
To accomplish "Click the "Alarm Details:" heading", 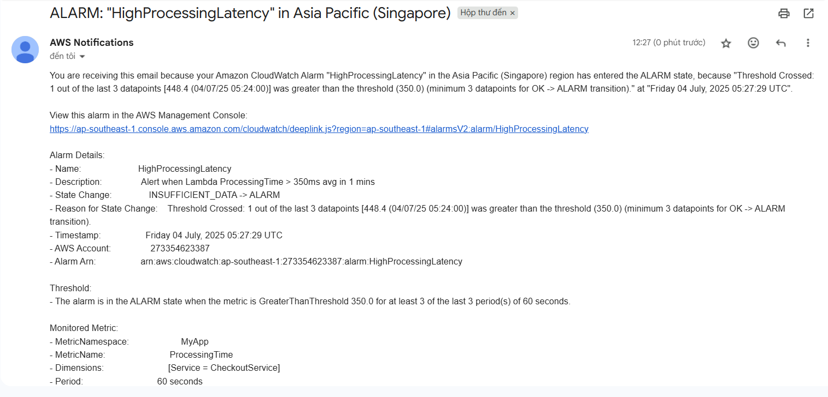I will [x=77, y=155].
